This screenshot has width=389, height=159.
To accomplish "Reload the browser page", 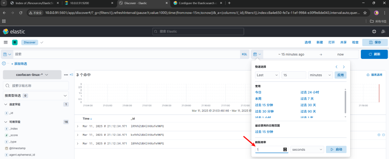I will point(21,13).
